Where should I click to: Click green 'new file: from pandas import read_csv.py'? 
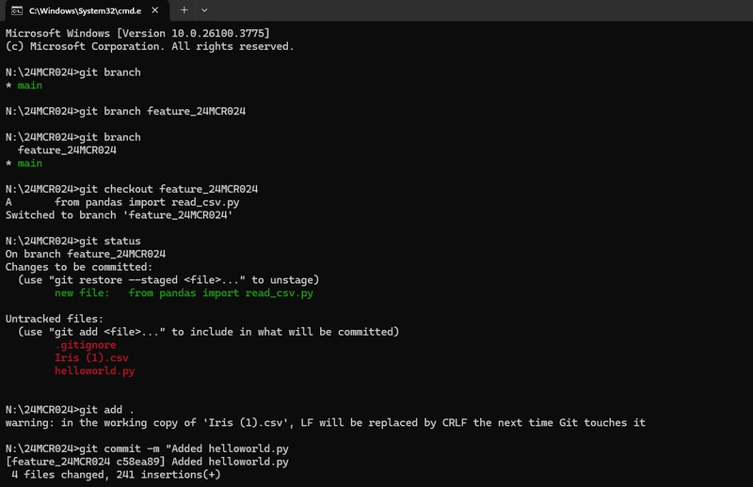pos(184,292)
